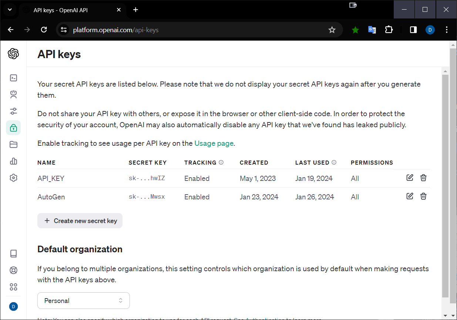Image resolution: width=457 pixels, height=320 pixels.
Task: Delete the API_KEY secret key
Action: 423,178
